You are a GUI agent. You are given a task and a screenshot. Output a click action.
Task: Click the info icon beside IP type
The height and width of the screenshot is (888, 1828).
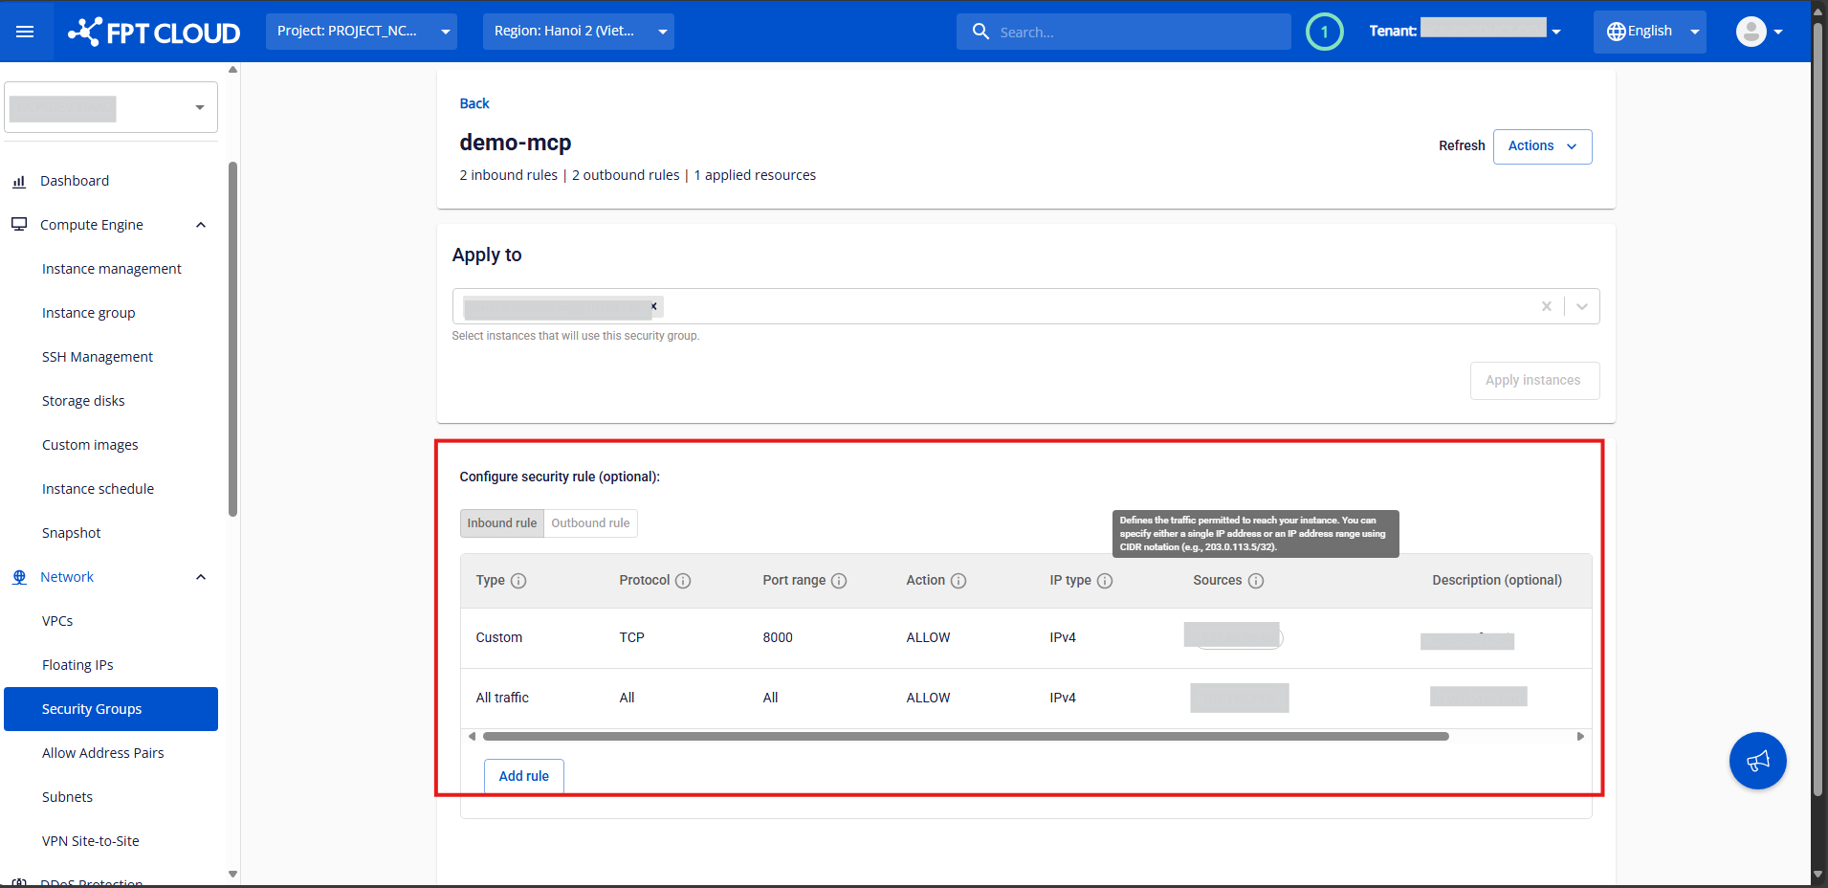pos(1105,581)
